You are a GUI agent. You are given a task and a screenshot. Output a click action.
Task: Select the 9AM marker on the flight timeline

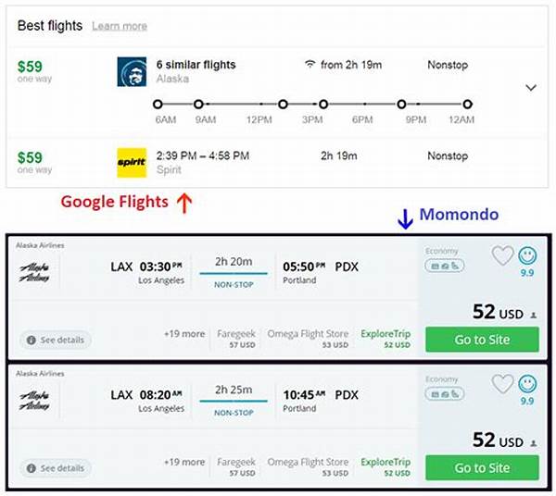(205, 105)
